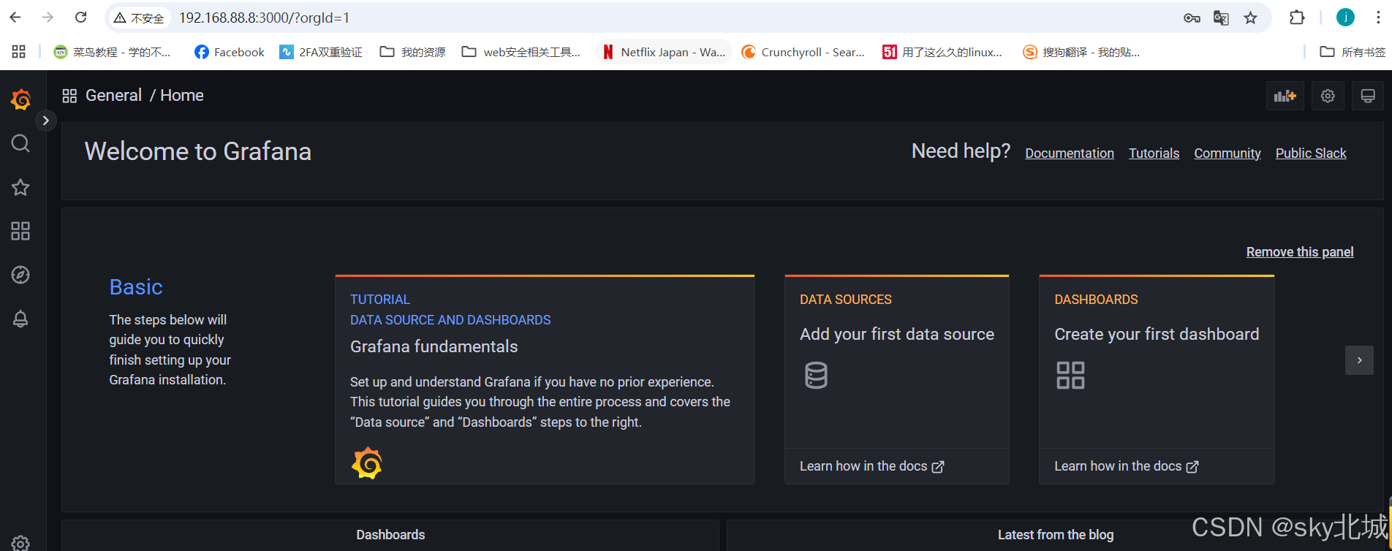The height and width of the screenshot is (551, 1392).
Task: Click the grid icon in Dashboards card
Action: pyautogui.click(x=1070, y=375)
